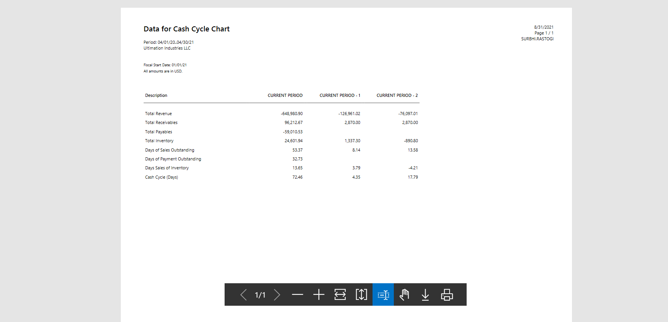Select the Cash Cycle value 17.79
The height and width of the screenshot is (322, 668).
[x=413, y=177]
